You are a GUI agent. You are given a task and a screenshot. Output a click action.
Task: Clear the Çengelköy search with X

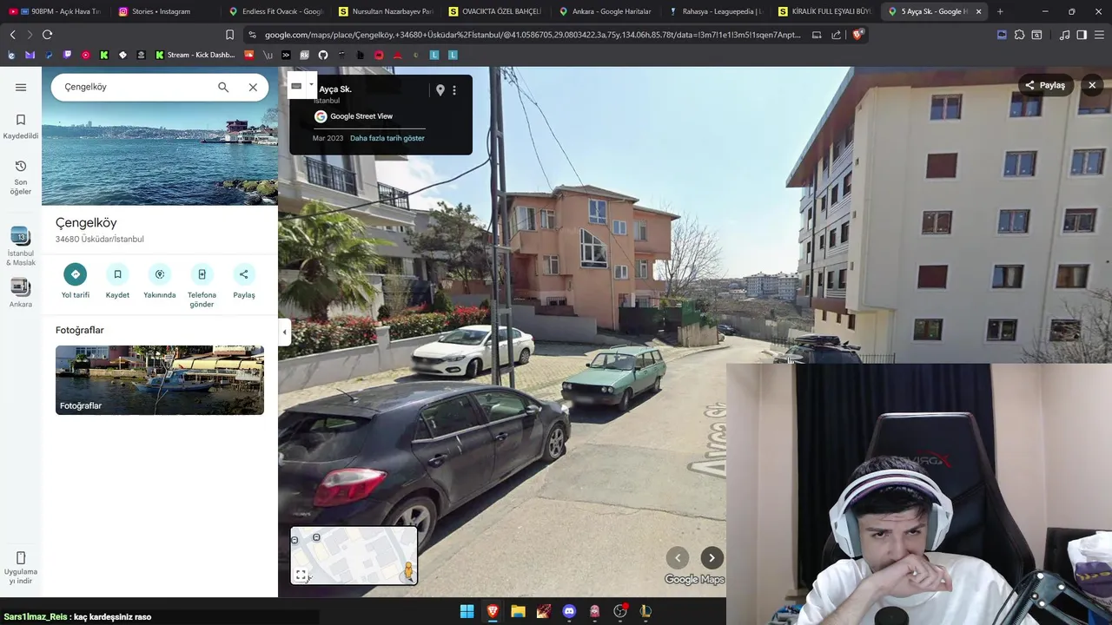click(253, 87)
